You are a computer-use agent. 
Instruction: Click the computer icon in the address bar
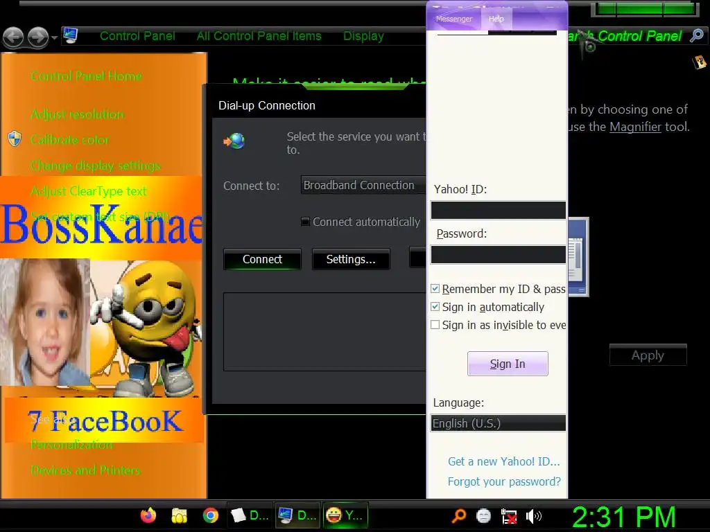tap(70, 35)
